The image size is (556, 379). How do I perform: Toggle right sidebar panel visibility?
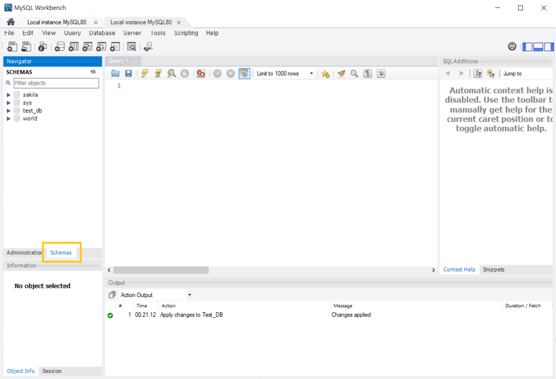click(x=549, y=47)
